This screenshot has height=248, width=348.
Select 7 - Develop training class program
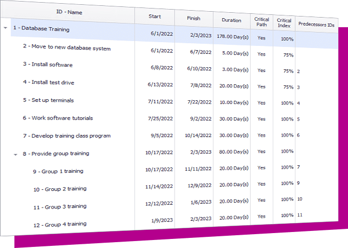click(67, 135)
